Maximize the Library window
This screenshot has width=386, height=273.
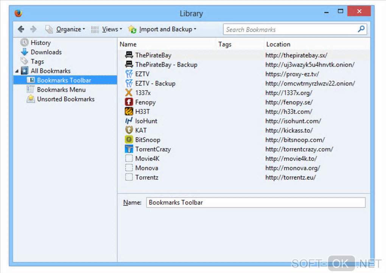pyautogui.click(x=341, y=11)
